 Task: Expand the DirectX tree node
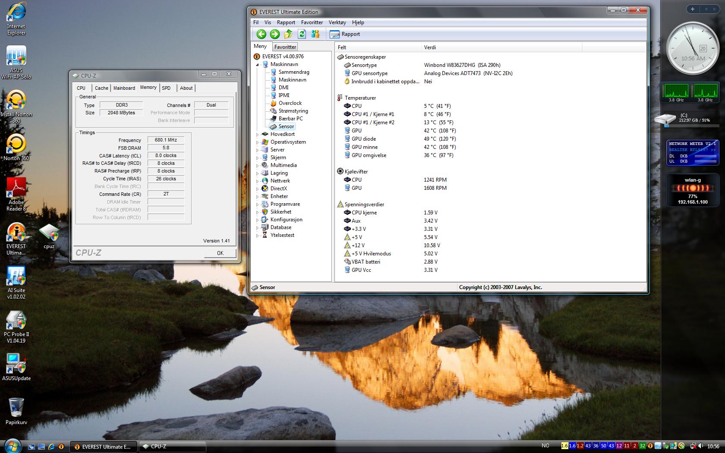[x=258, y=189]
